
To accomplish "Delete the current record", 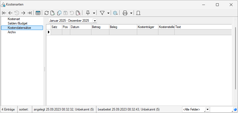I will [78, 13].
